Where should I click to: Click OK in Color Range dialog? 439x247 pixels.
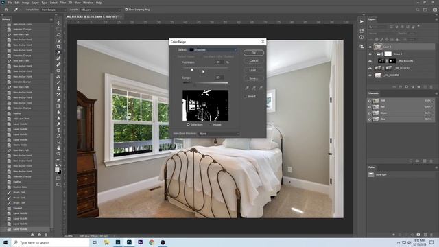(x=253, y=53)
